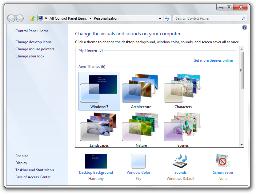The height and width of the screenshot is (194, 256).
Task: Open Get more themes online link
Action: click(x=213, y=60)
